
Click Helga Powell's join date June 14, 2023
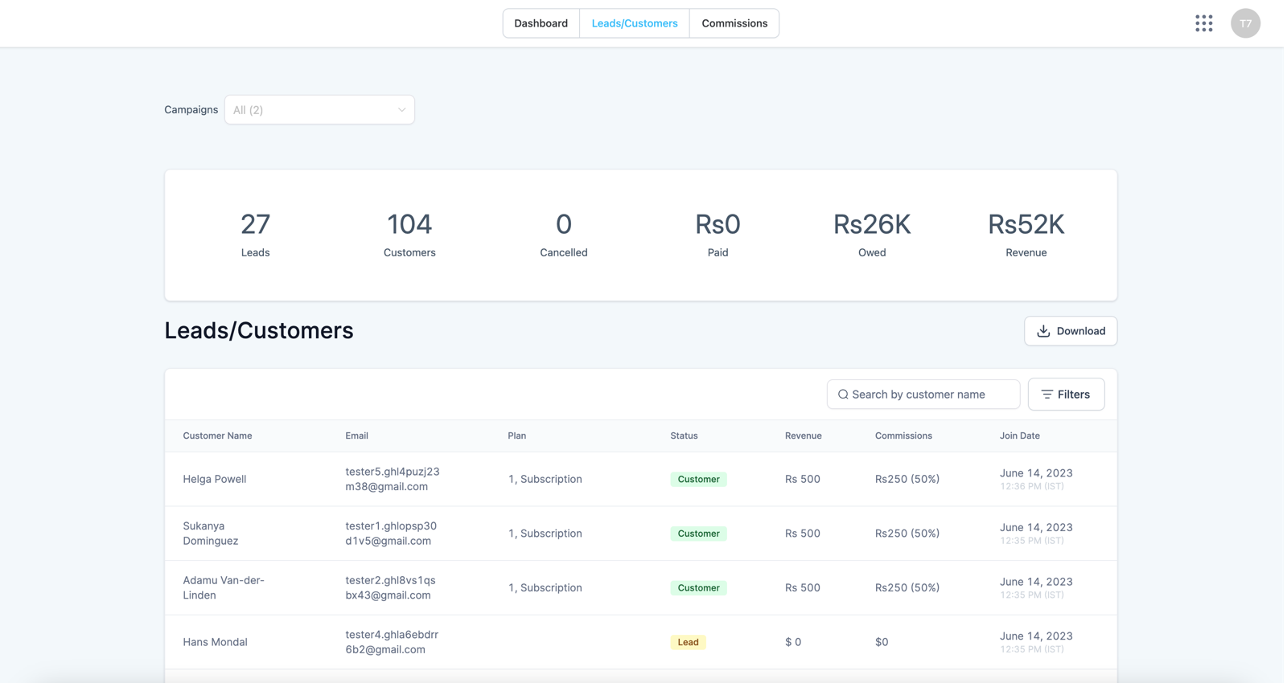[1036, 473]
